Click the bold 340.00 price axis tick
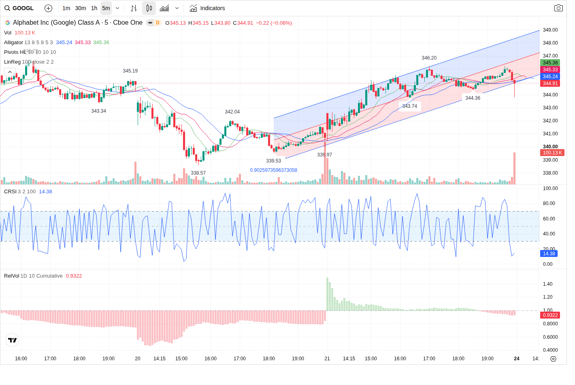The width and height of the screenshot is (575, 385). click(550, 147)
